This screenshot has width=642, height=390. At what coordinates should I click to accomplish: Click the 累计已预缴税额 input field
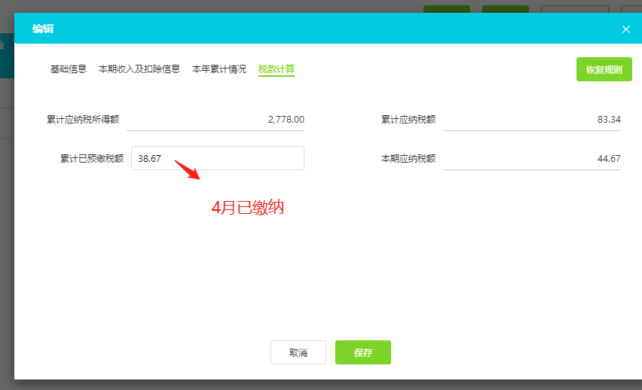(218, 158)
